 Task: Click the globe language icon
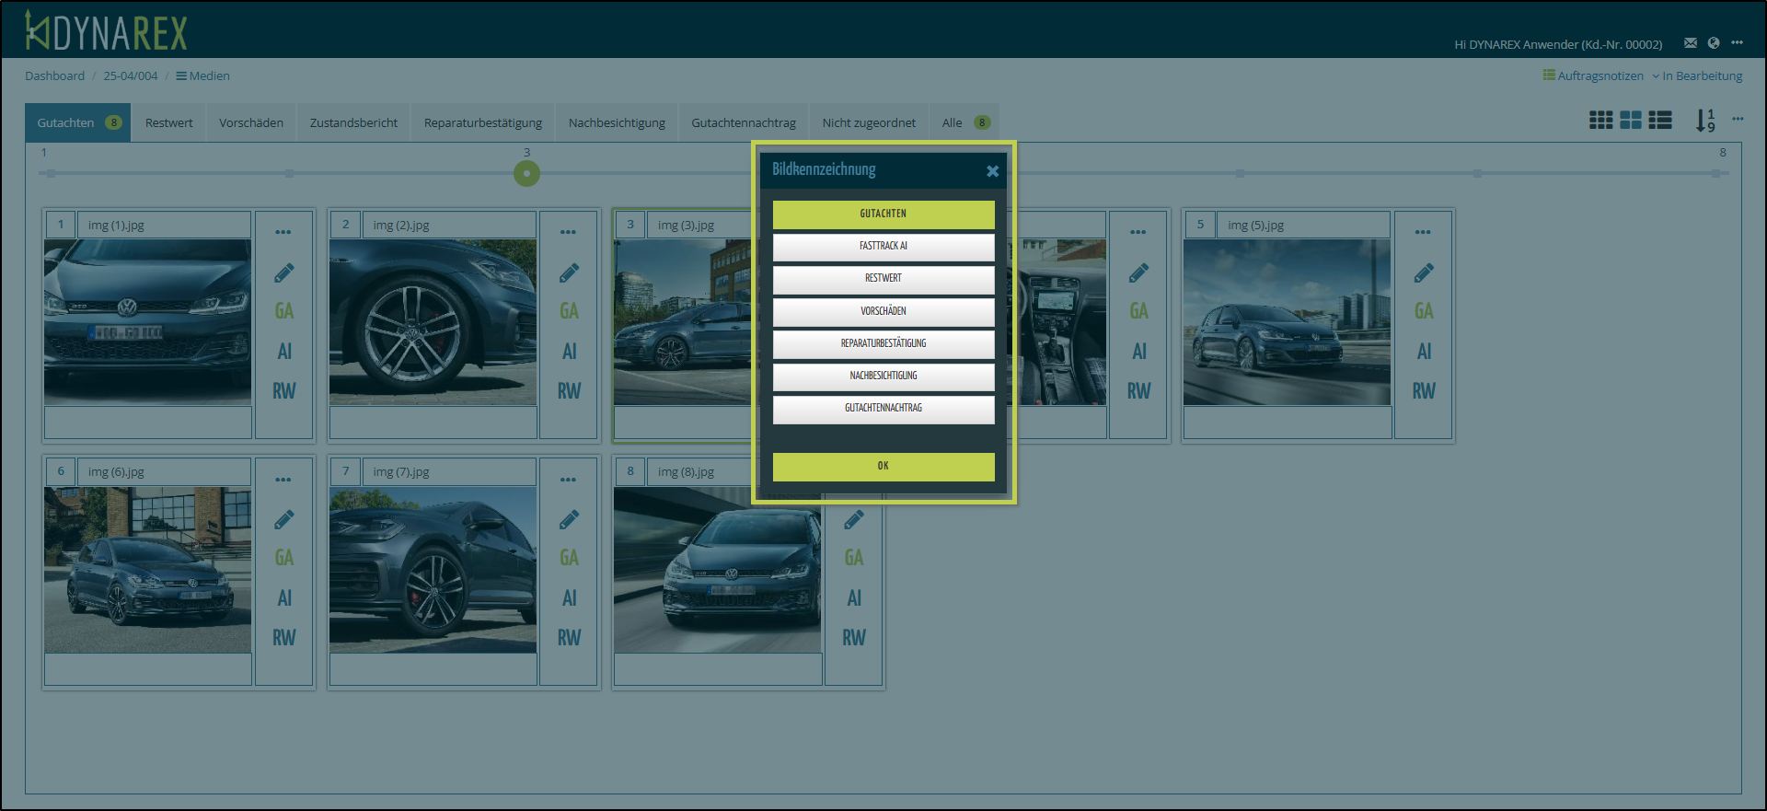tap(1713, 43)
